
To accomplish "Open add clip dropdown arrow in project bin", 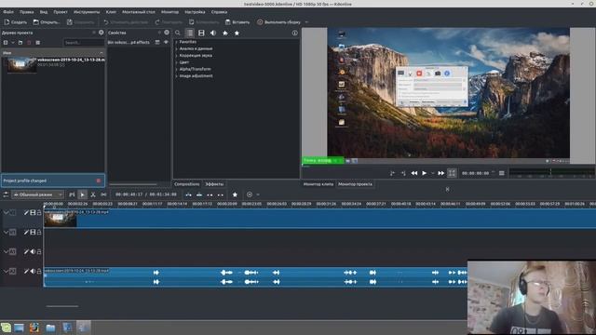I will tap(12, 43).
